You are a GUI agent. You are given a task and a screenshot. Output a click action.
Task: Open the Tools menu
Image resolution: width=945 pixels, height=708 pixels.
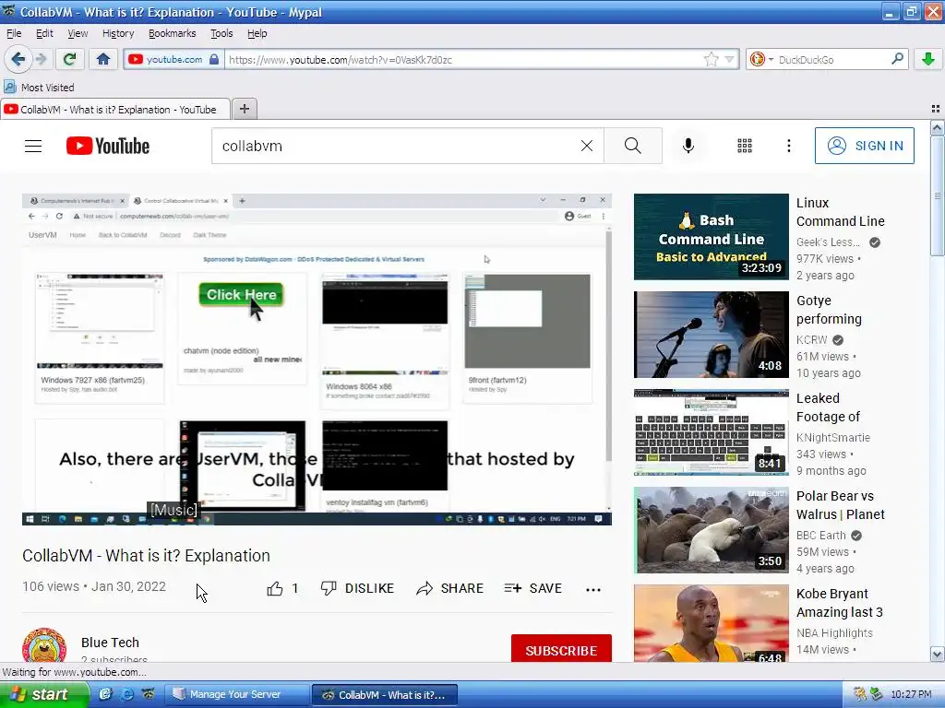(221, 34)
